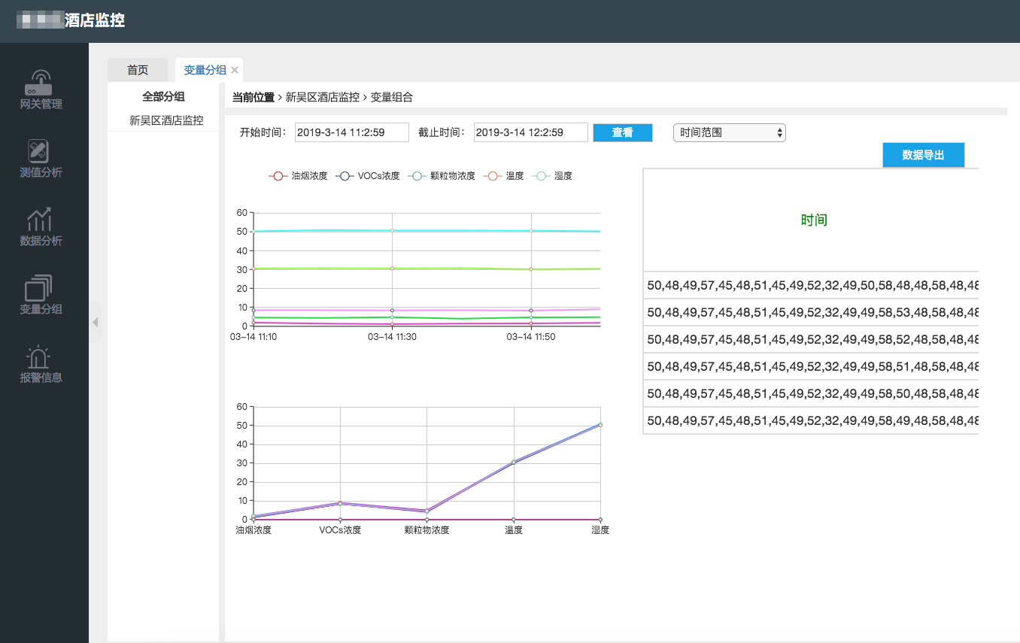
Task: Click the 数据导出 export button
Action: tap(923, 155)
